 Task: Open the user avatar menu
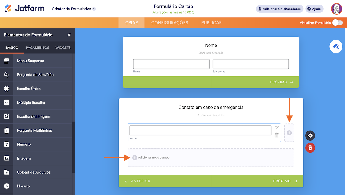(x=336, y=9)
